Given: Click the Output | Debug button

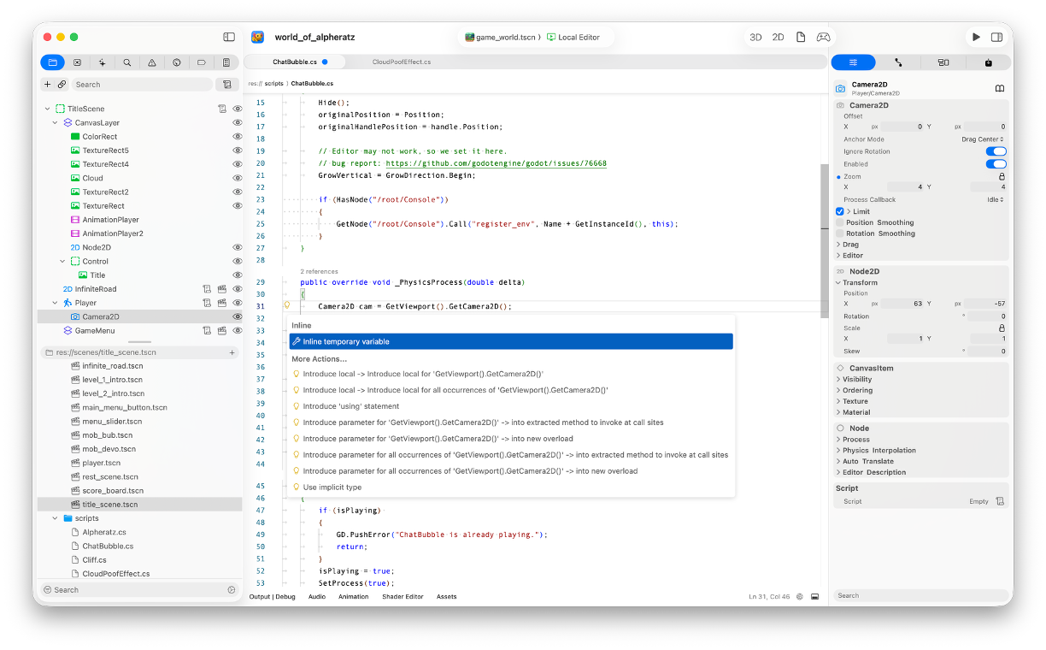Looking at the screenshot, I should [273, 596].
